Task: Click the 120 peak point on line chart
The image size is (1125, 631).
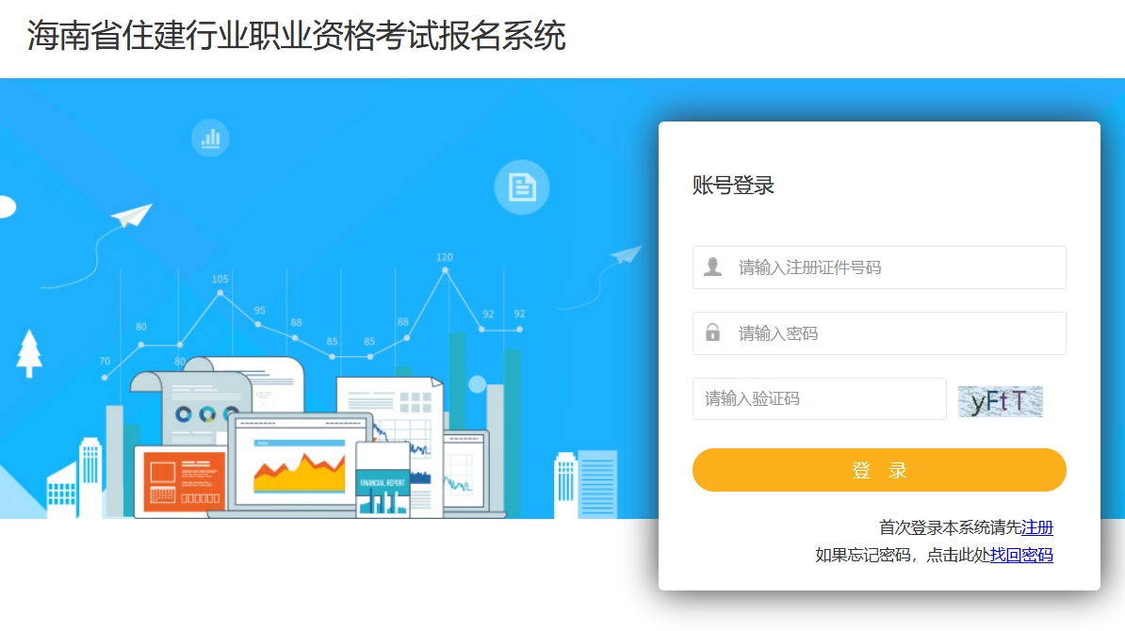Action: click(445, 270)
